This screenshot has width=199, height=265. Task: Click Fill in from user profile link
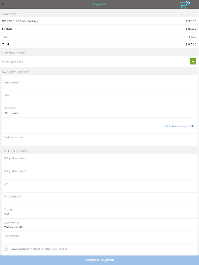(x=179, y=126)
